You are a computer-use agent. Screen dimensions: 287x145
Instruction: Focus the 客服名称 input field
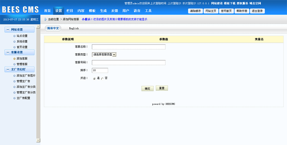coord(129,47)
